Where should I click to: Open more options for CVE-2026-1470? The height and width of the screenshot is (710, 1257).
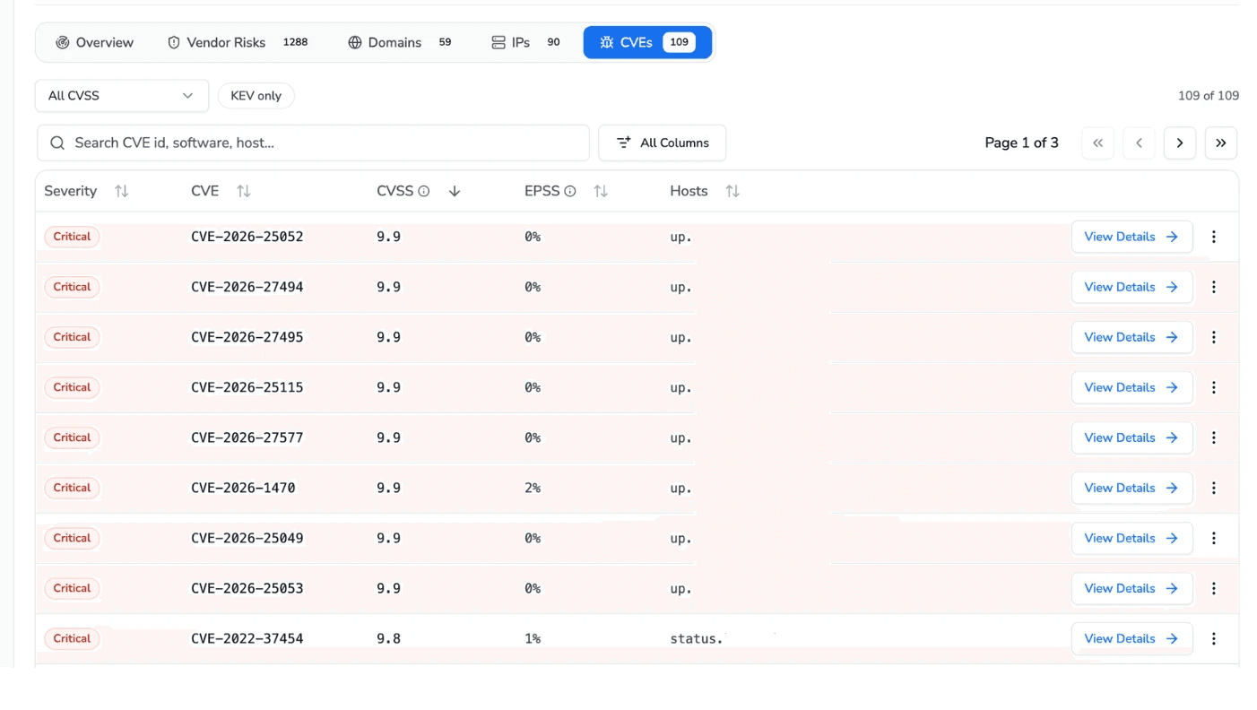click(1214, 488)
